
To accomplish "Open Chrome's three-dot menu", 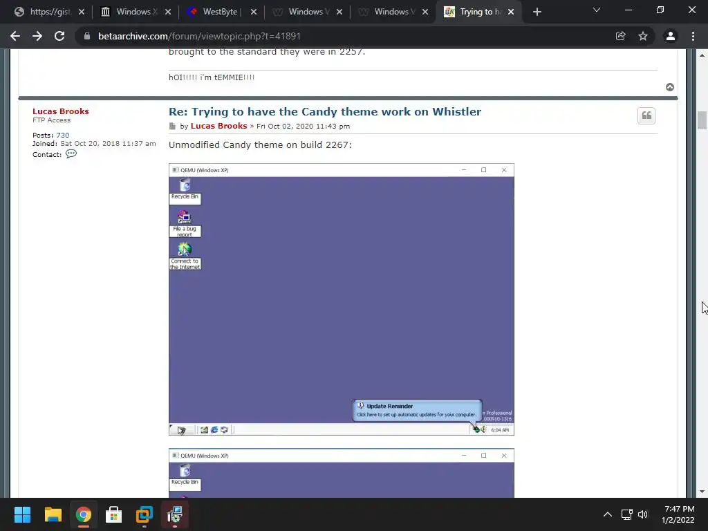I will (693, 36).
